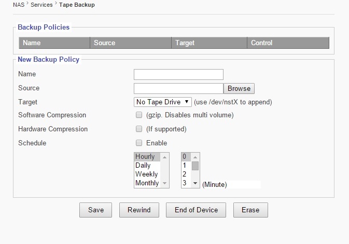Open the No Tape Drive dropdown
The image size is (349, 244).
[x=163, y=102]
